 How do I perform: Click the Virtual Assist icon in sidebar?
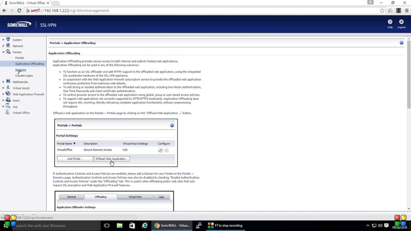click(8, 88)
